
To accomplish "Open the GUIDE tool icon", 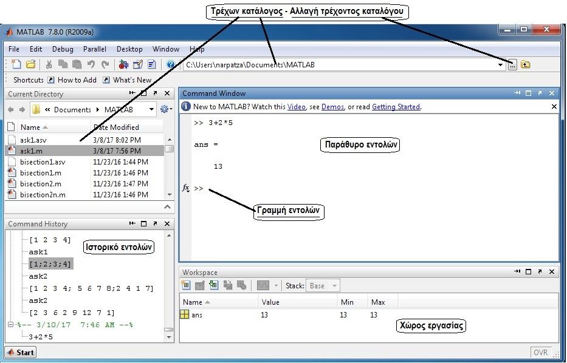I will point(138,65).
